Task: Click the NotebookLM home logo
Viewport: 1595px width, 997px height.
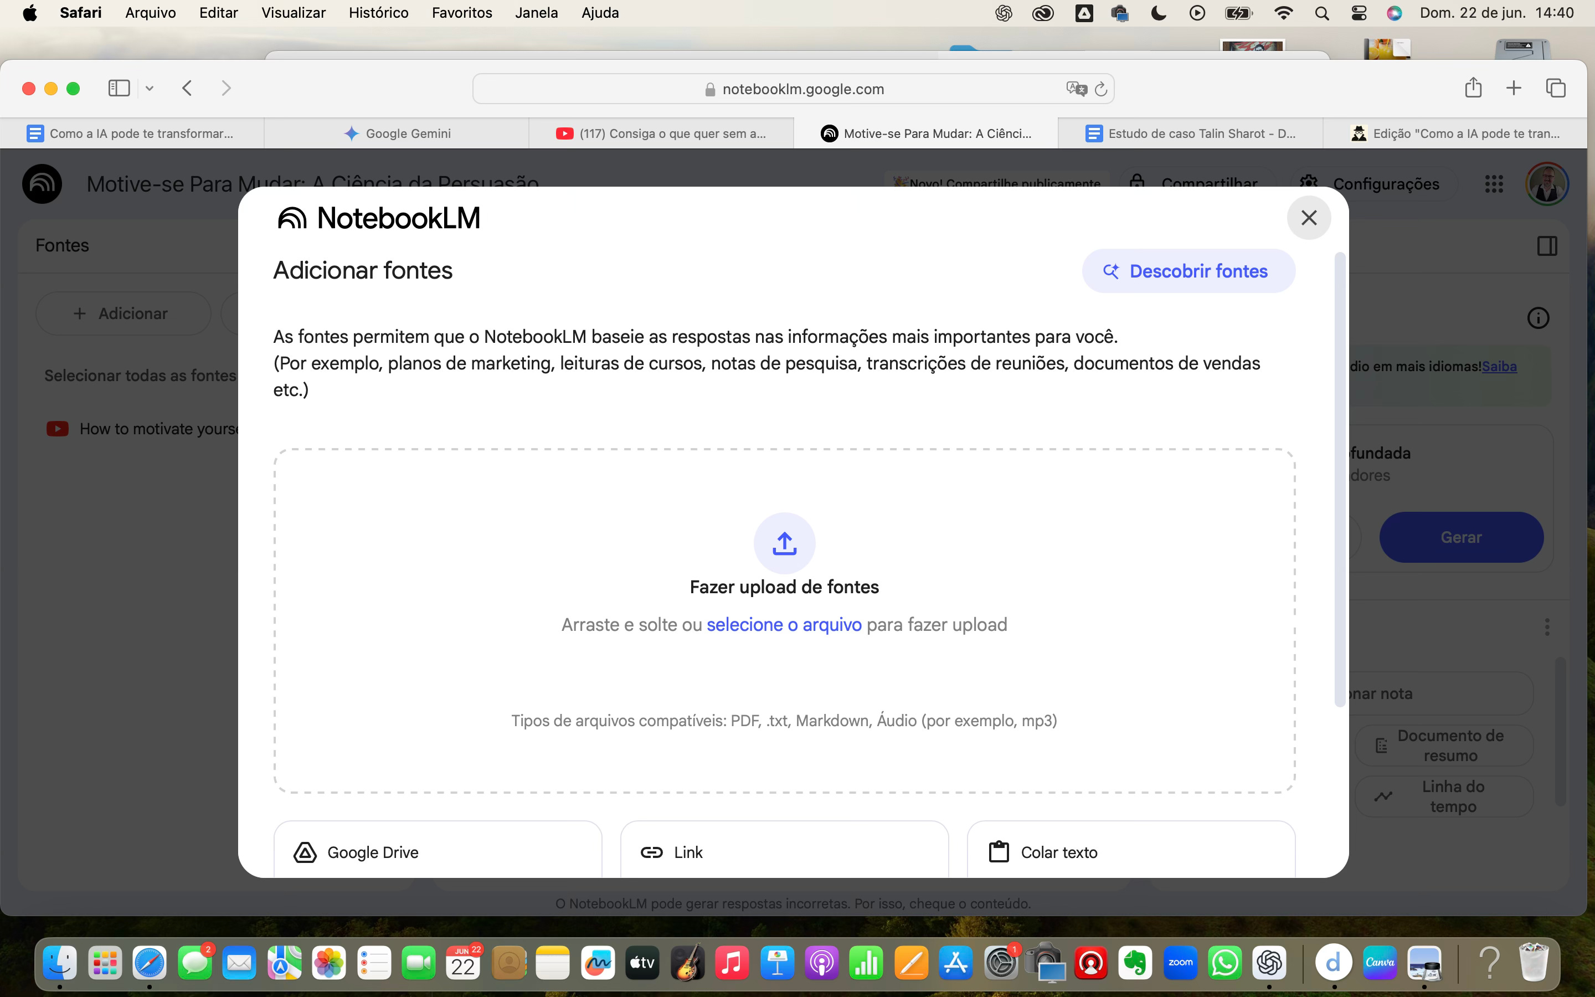Action: 42,183
